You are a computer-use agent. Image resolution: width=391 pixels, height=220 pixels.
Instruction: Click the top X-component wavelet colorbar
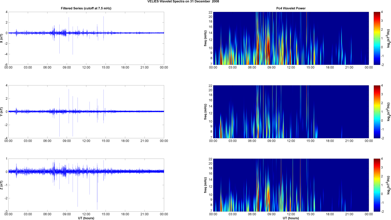tap(377, 38)
